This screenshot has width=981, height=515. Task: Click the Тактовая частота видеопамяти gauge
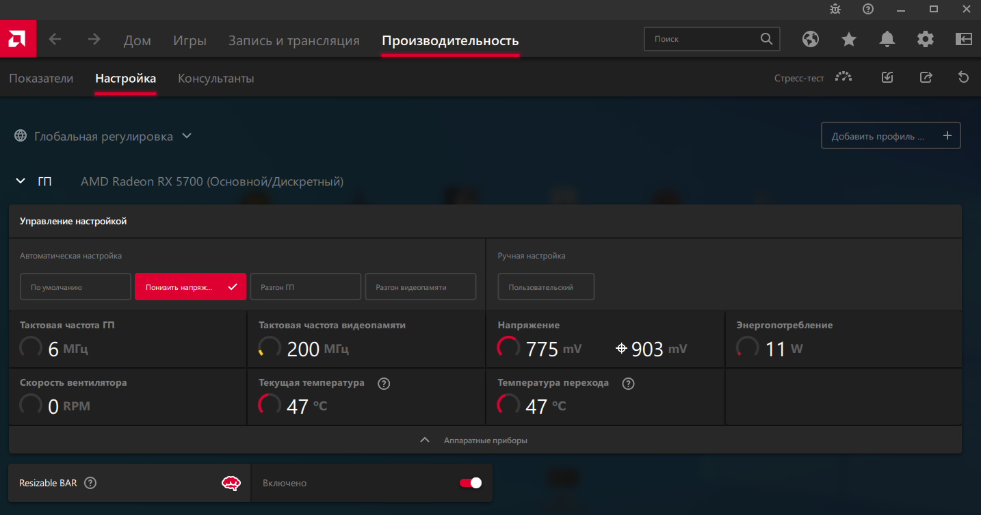(270, 347)
